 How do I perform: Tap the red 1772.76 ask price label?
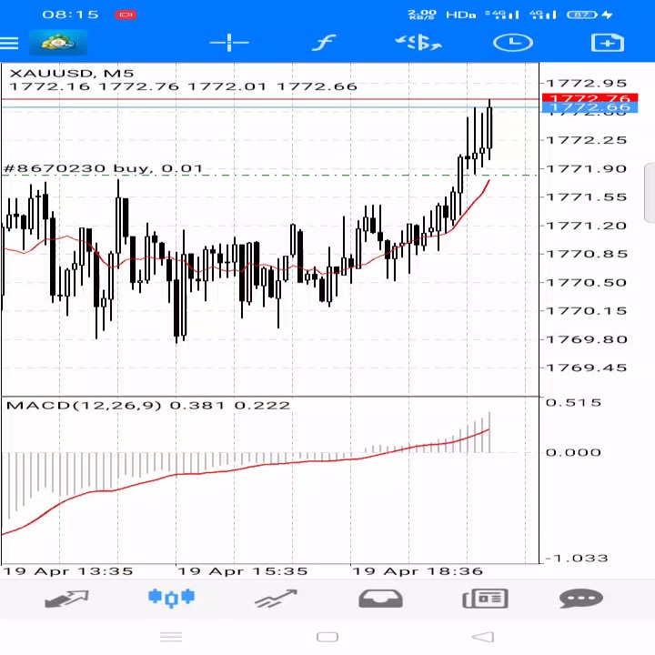click(589, 97)
